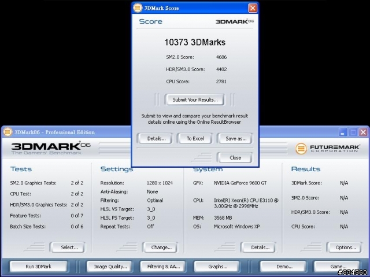Minimize the 3DMark06 Professional Edition window
Viewport: 370px width, 277px height.
(343, 132)
